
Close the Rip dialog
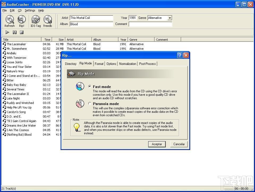[186, 55]
